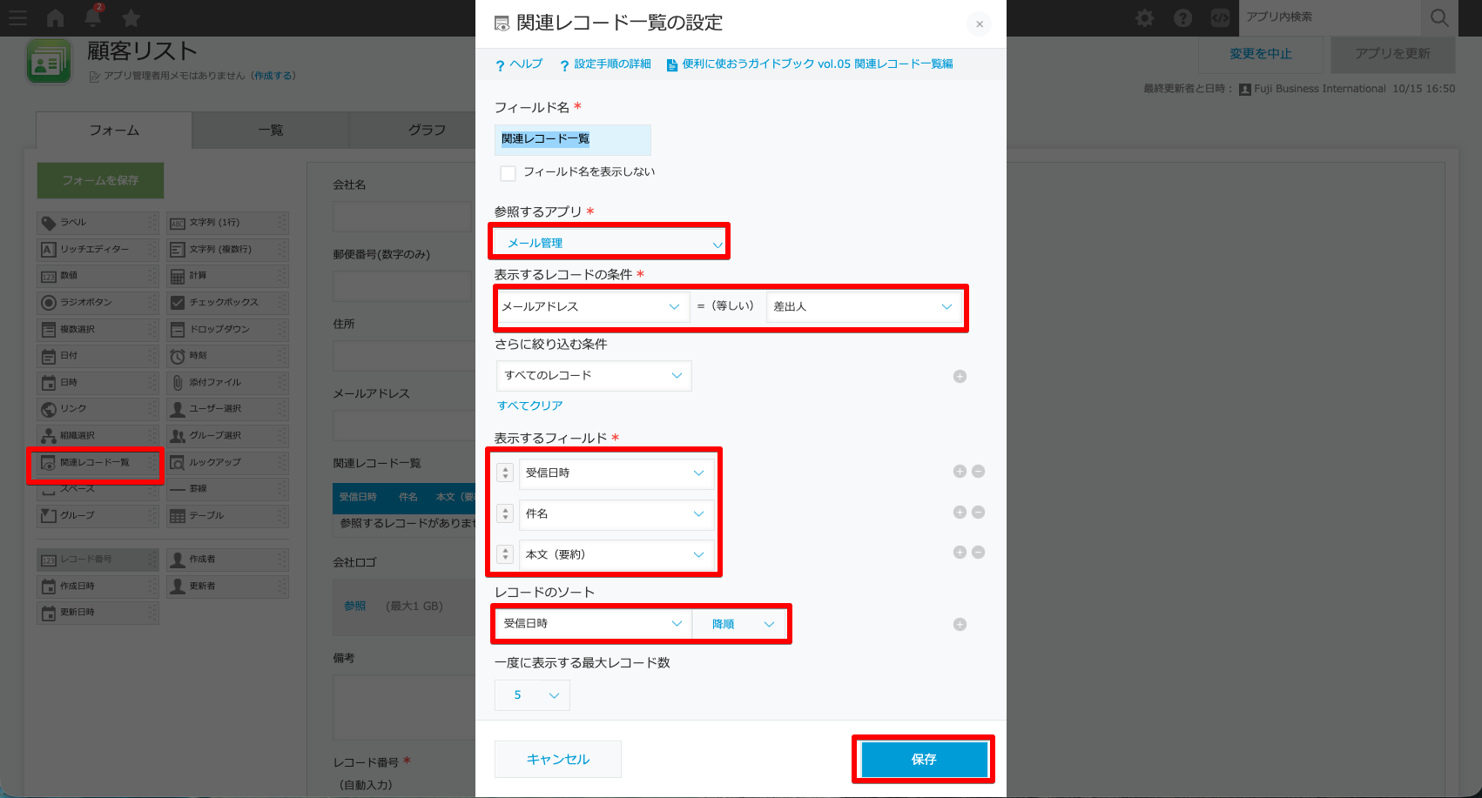This screenshot has height=798, width=1482.
Task: Switch to the グラフ tab
Action: click(x=427, y=131)
